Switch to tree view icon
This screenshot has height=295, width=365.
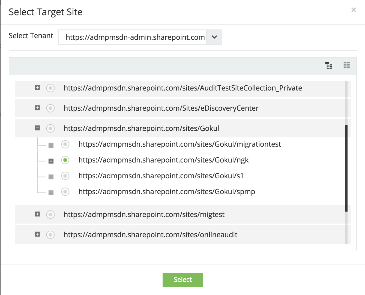click(x=328, y=65)
